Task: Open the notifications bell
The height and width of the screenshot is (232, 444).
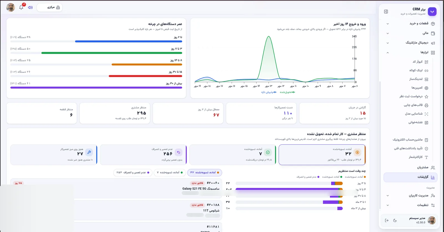Action: click(x=21, y=7)
